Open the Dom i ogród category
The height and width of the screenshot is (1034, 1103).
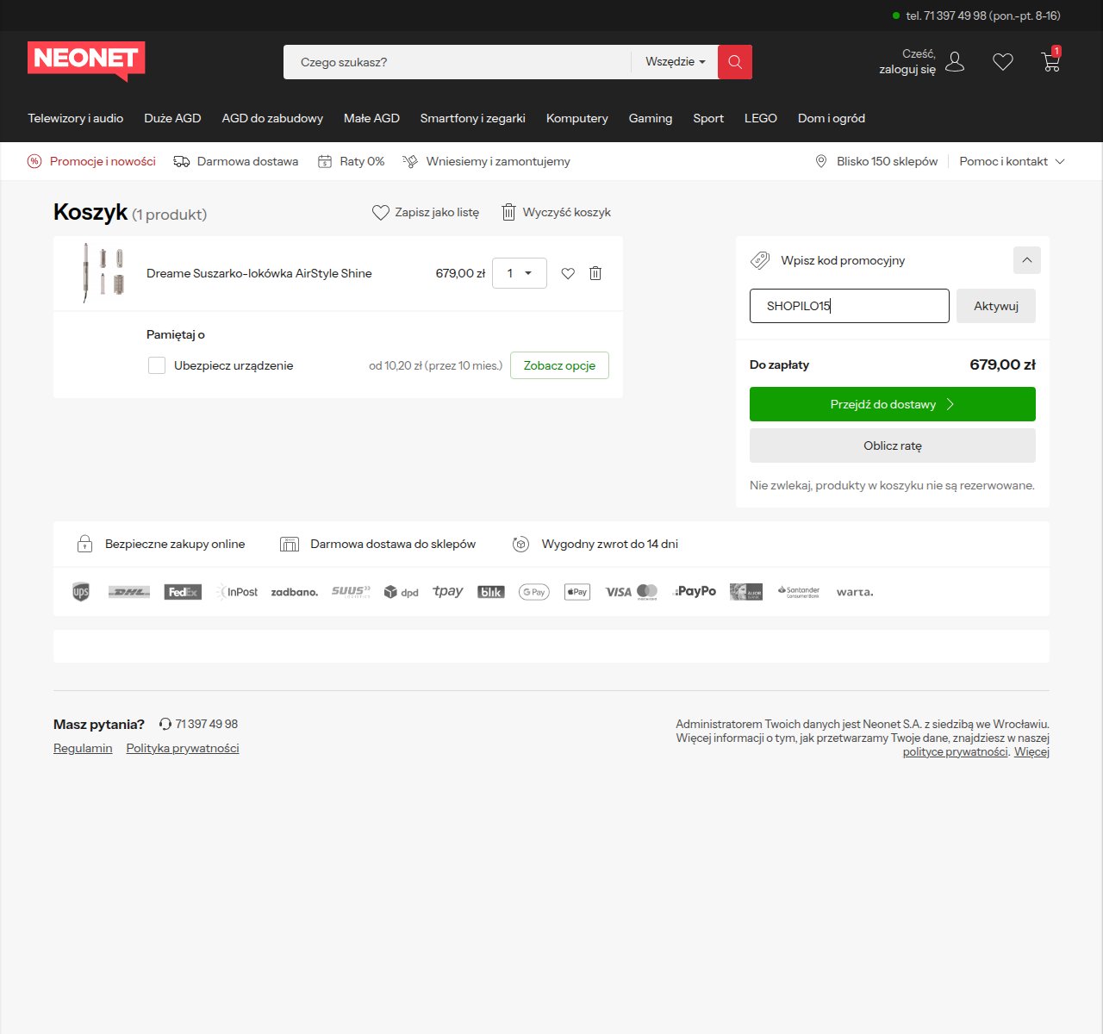(832, 118)
